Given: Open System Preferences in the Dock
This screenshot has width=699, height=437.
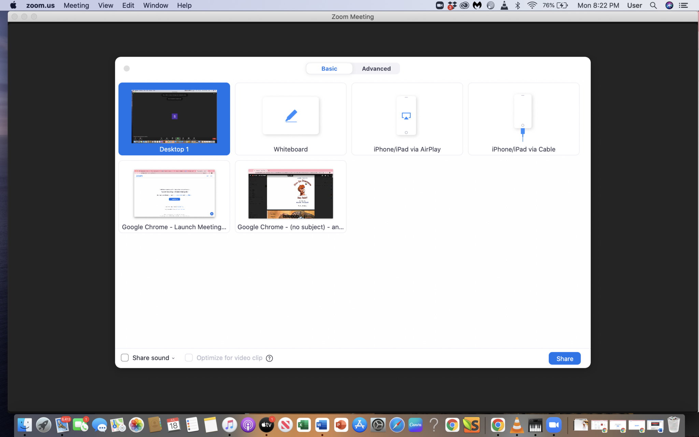Looking at the screenshot, I should [378, 425].
